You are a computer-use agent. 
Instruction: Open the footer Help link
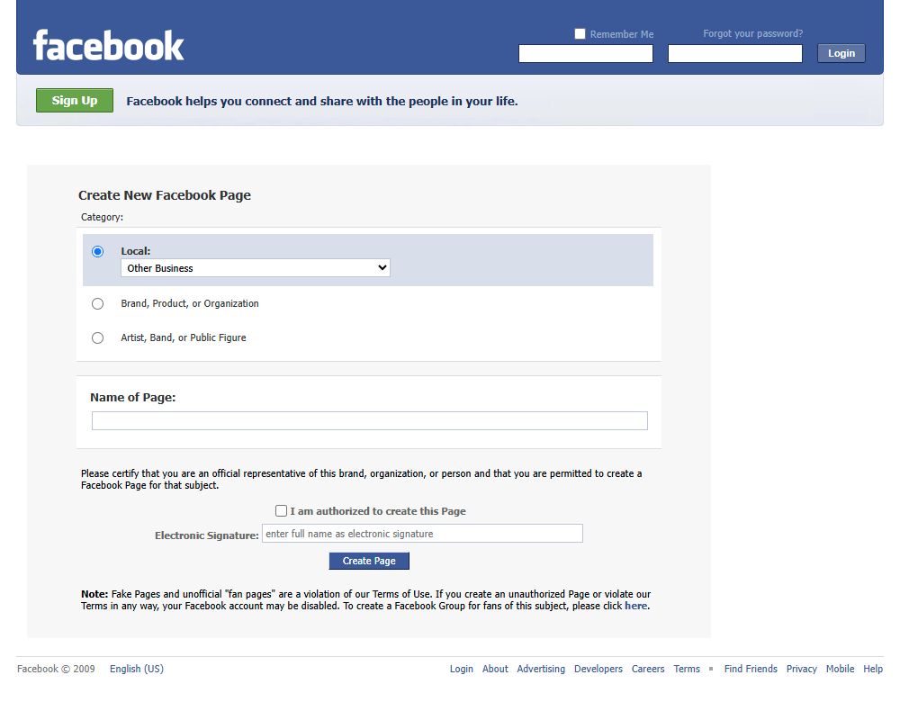pyautogui.click(x=873, y=669)
